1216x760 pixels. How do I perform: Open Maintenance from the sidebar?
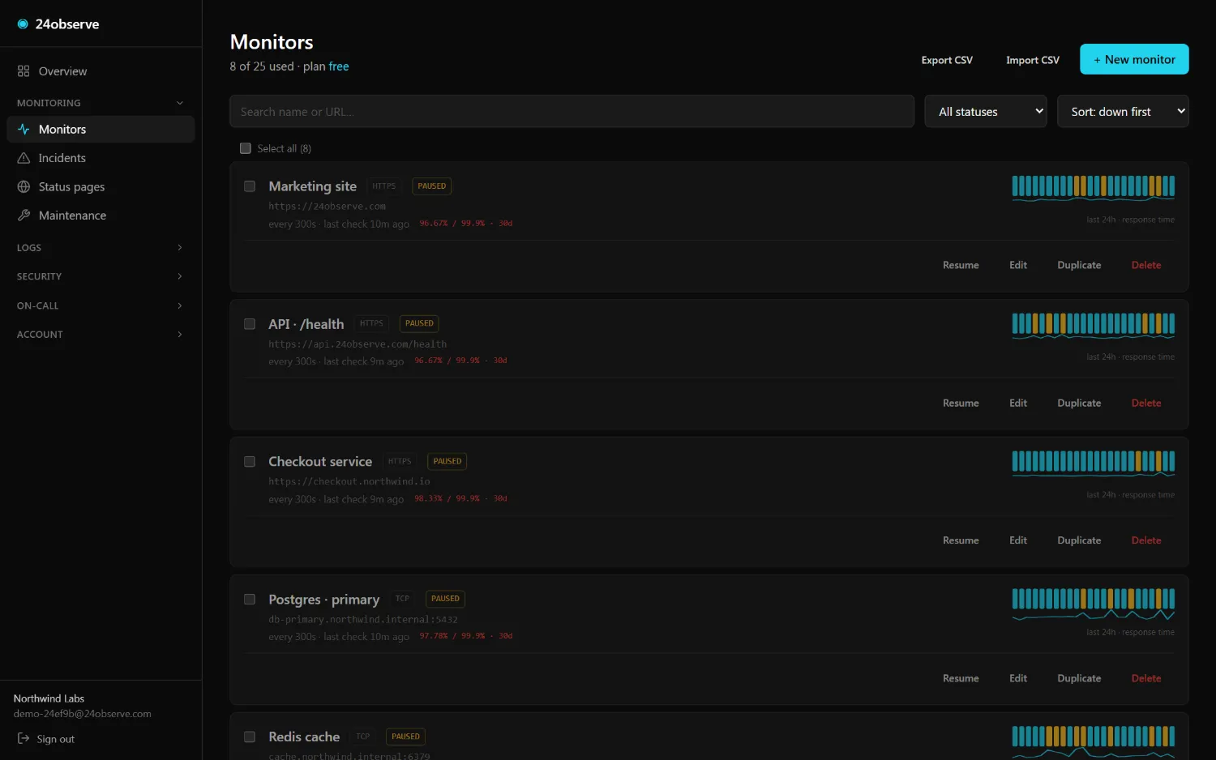pos(101,216)
